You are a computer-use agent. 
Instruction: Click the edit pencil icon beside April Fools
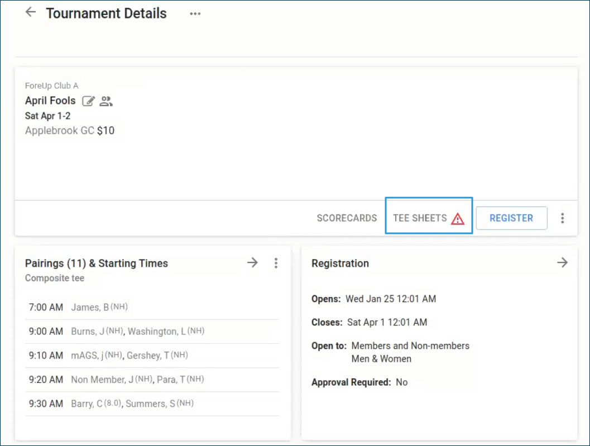click(88, 101)
